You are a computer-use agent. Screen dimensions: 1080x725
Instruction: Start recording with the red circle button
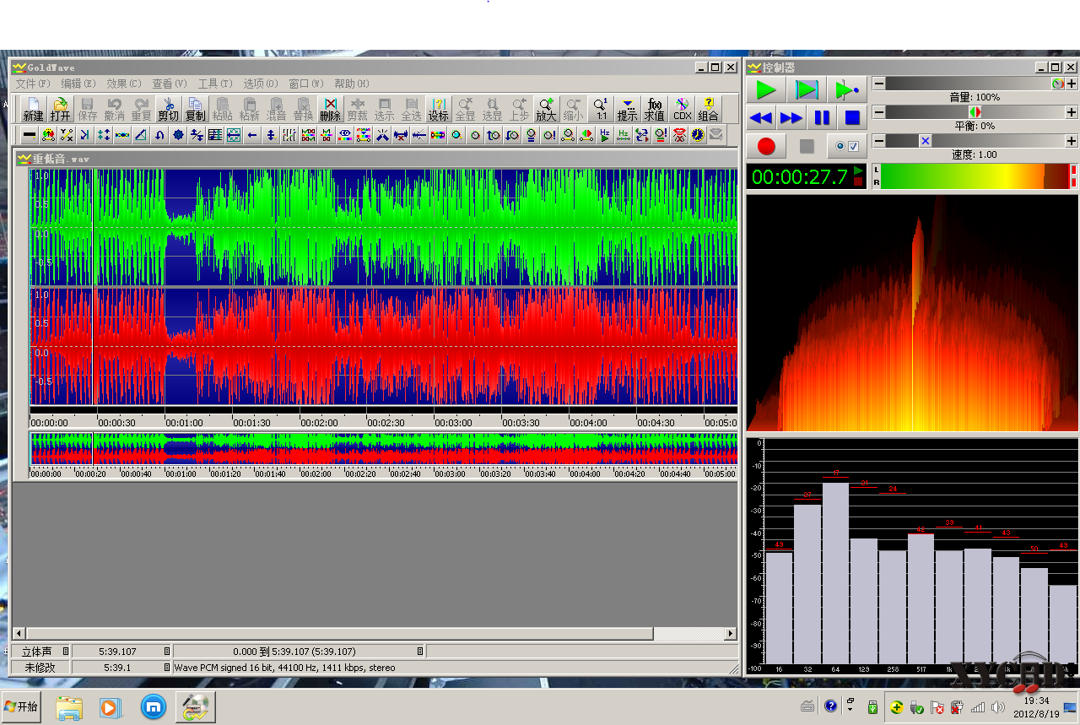click(x=766, y=146)
